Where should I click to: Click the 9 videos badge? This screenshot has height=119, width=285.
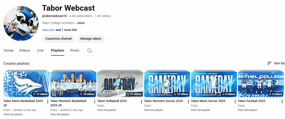[x=229, y=94]
